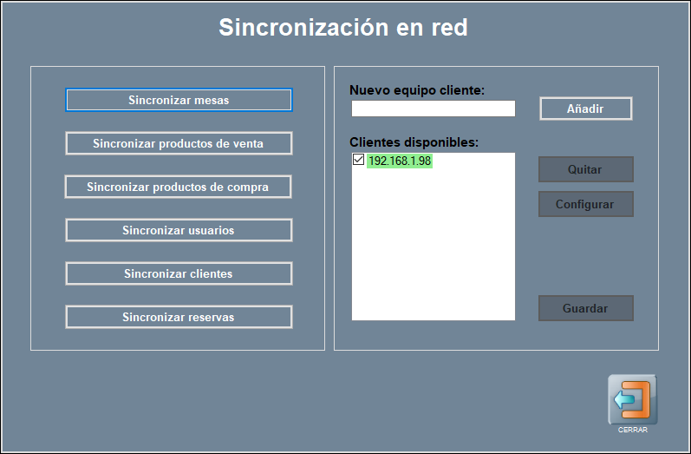Click the Guardar button

(585, 308)
